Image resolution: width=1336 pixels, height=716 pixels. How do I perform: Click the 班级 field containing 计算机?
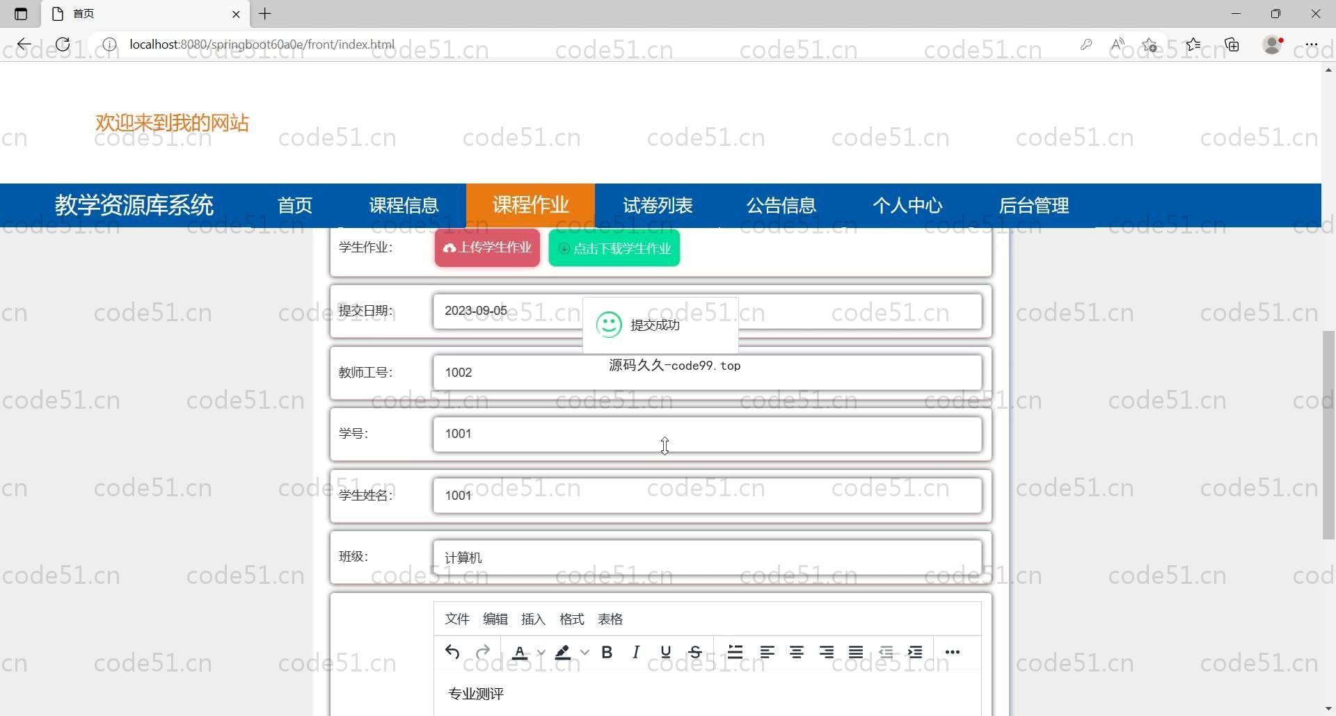(x=707, y=558)
